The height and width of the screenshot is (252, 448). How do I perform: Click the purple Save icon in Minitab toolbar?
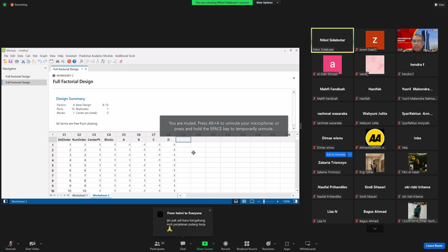(10, 62)
